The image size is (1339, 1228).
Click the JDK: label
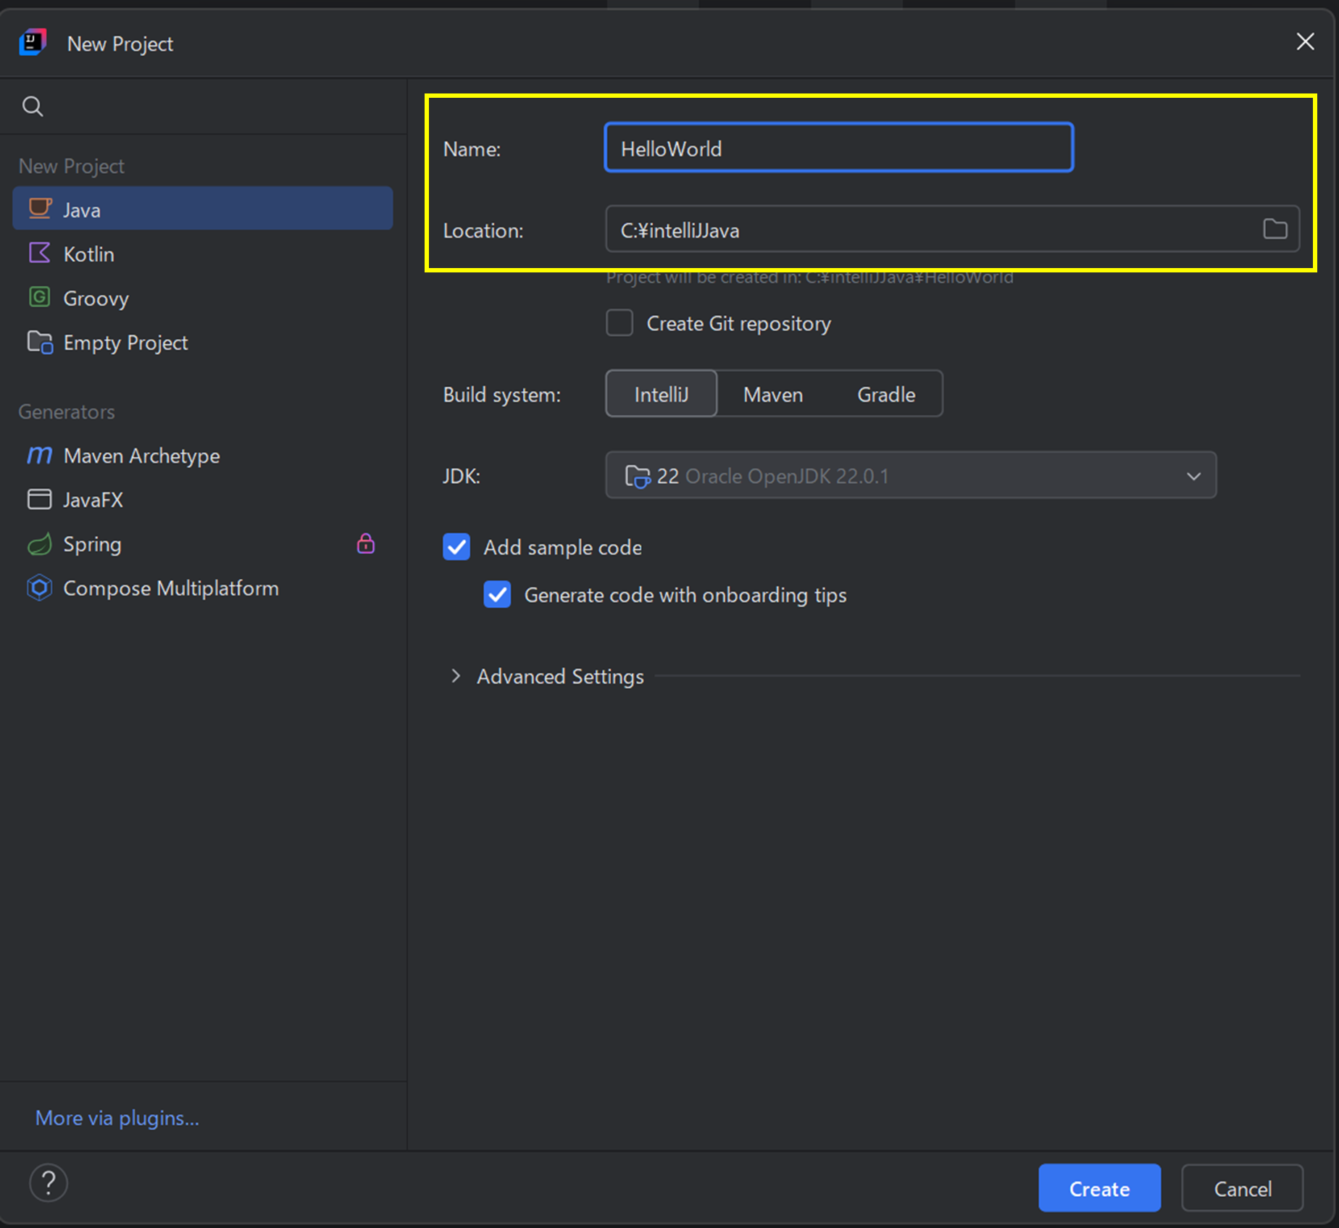[x=462, y=476]
